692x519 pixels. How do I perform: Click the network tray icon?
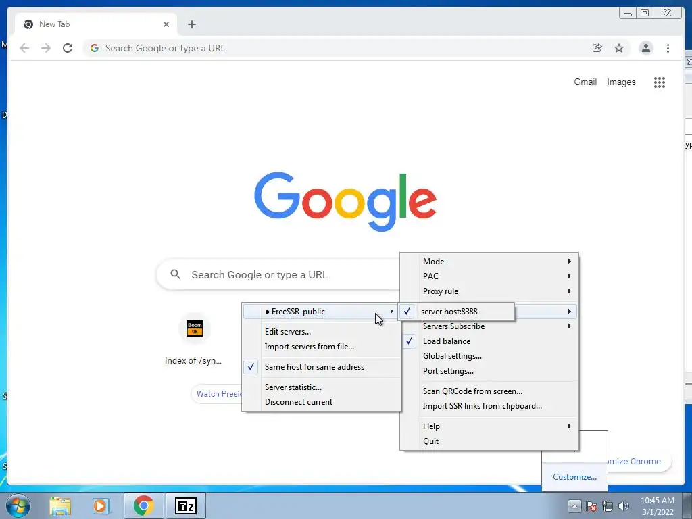608,506
